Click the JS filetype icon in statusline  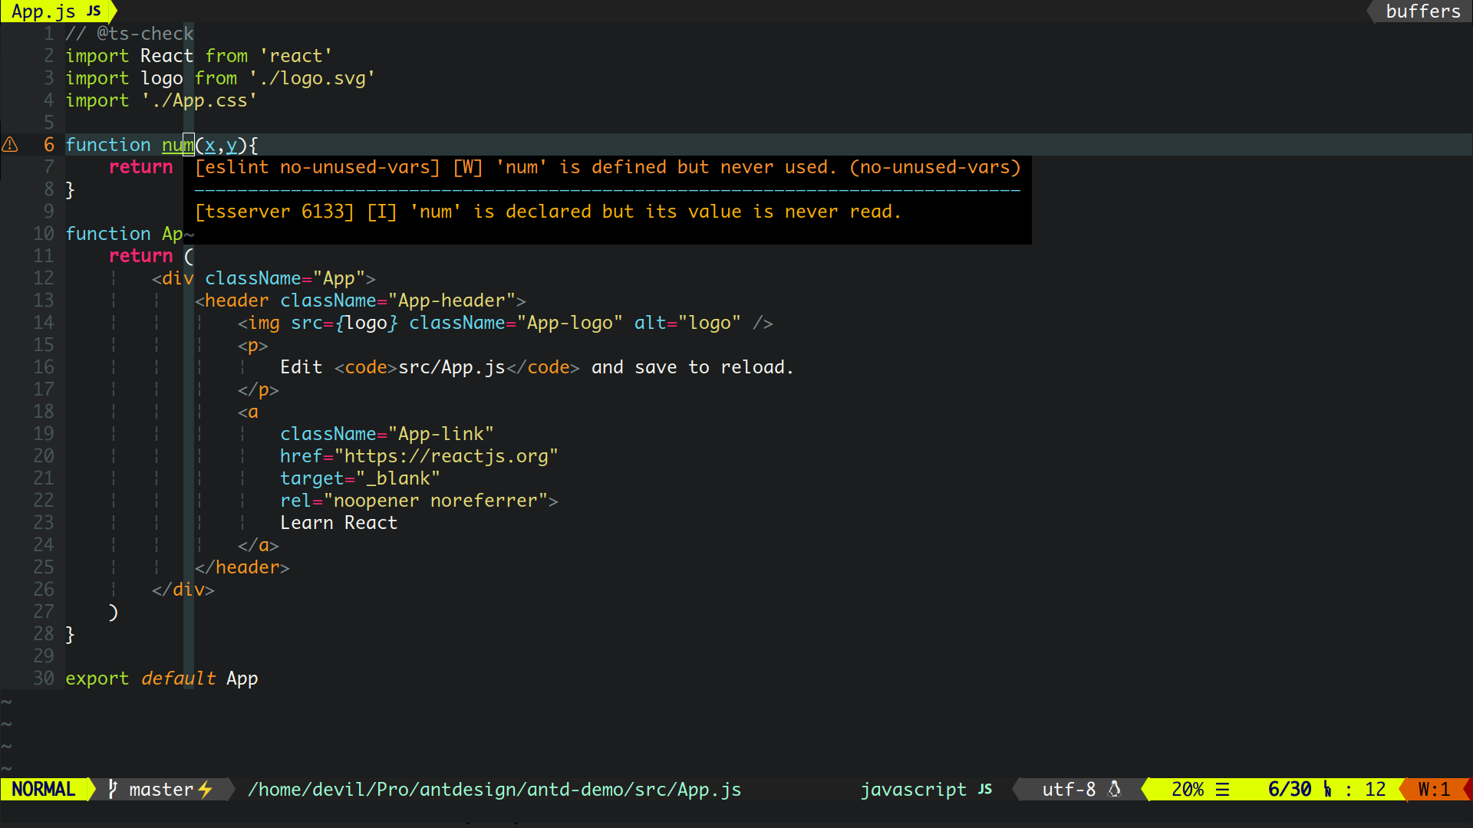[985, 789]
